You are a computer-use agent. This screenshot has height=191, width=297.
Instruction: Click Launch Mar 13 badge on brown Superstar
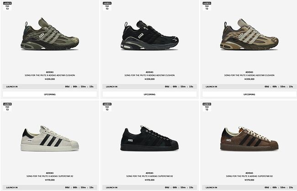[x=207, y=107]
